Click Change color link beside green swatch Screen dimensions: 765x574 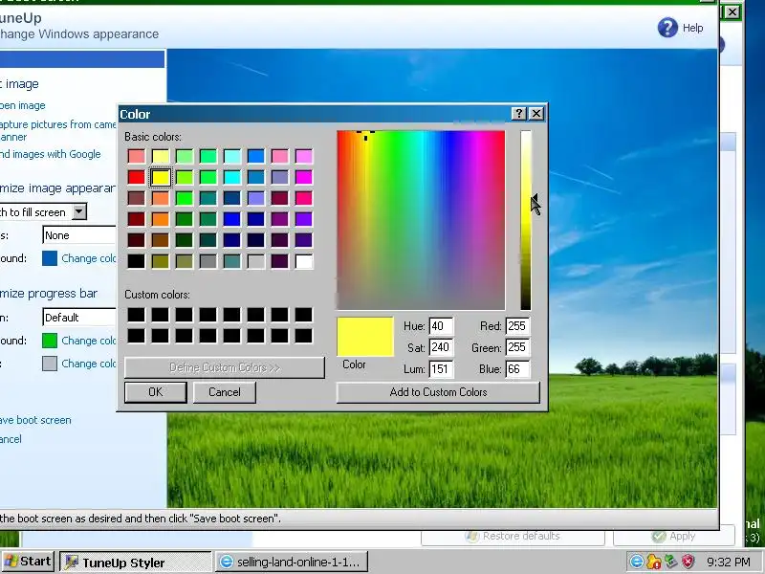pos(89,341)
